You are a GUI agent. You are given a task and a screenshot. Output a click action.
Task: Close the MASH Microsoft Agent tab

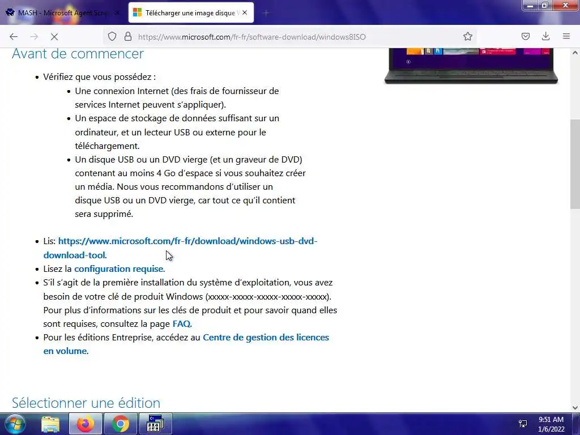pos(117,13)
